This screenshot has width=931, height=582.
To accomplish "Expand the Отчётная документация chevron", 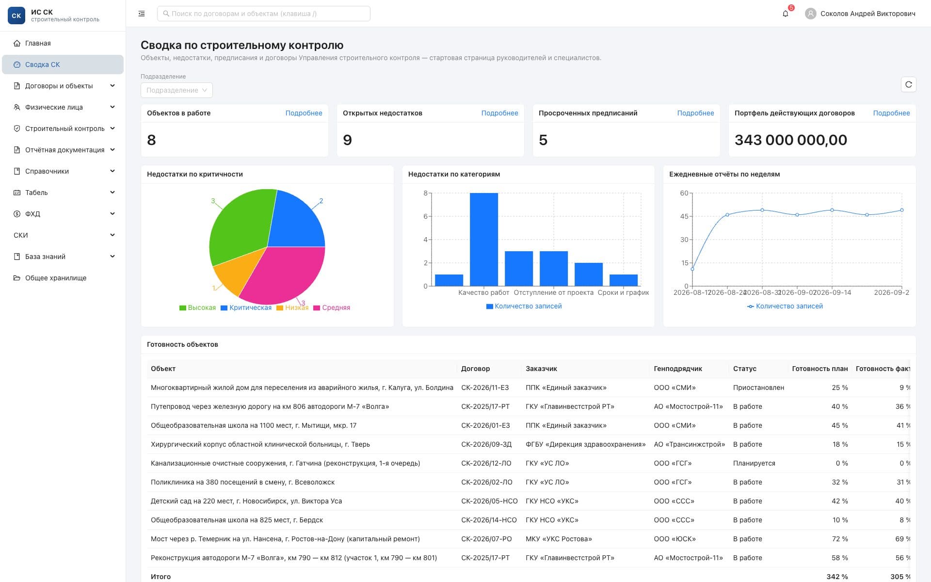I will pos(112,150).
